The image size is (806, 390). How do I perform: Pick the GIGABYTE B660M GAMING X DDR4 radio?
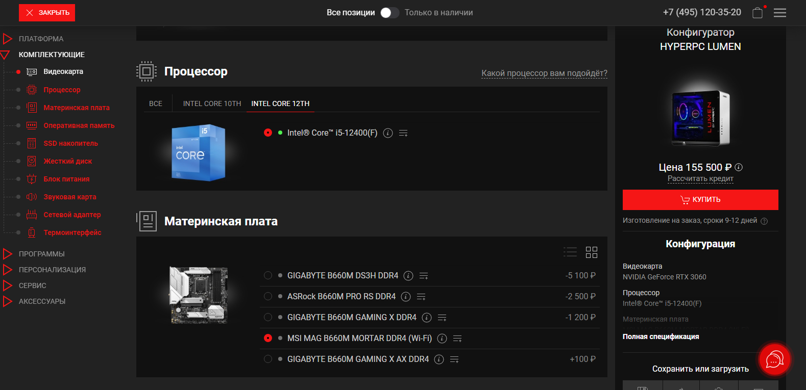click(x=268, y=317)
